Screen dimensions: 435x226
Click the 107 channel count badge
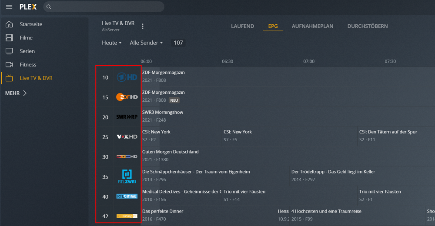click(178, 43)
